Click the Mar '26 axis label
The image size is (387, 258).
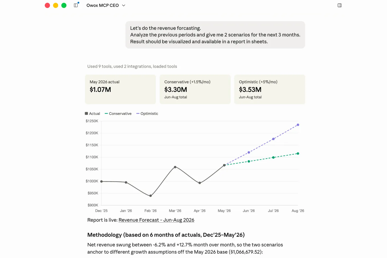point(175,211)
